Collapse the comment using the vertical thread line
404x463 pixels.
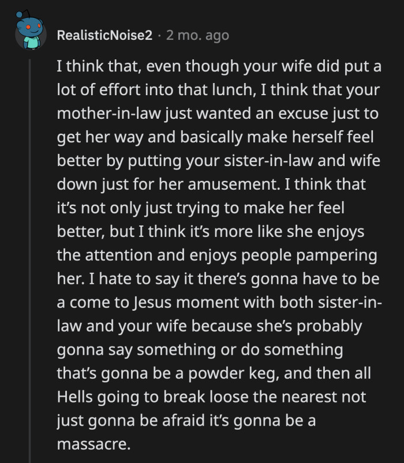(31, 259)
